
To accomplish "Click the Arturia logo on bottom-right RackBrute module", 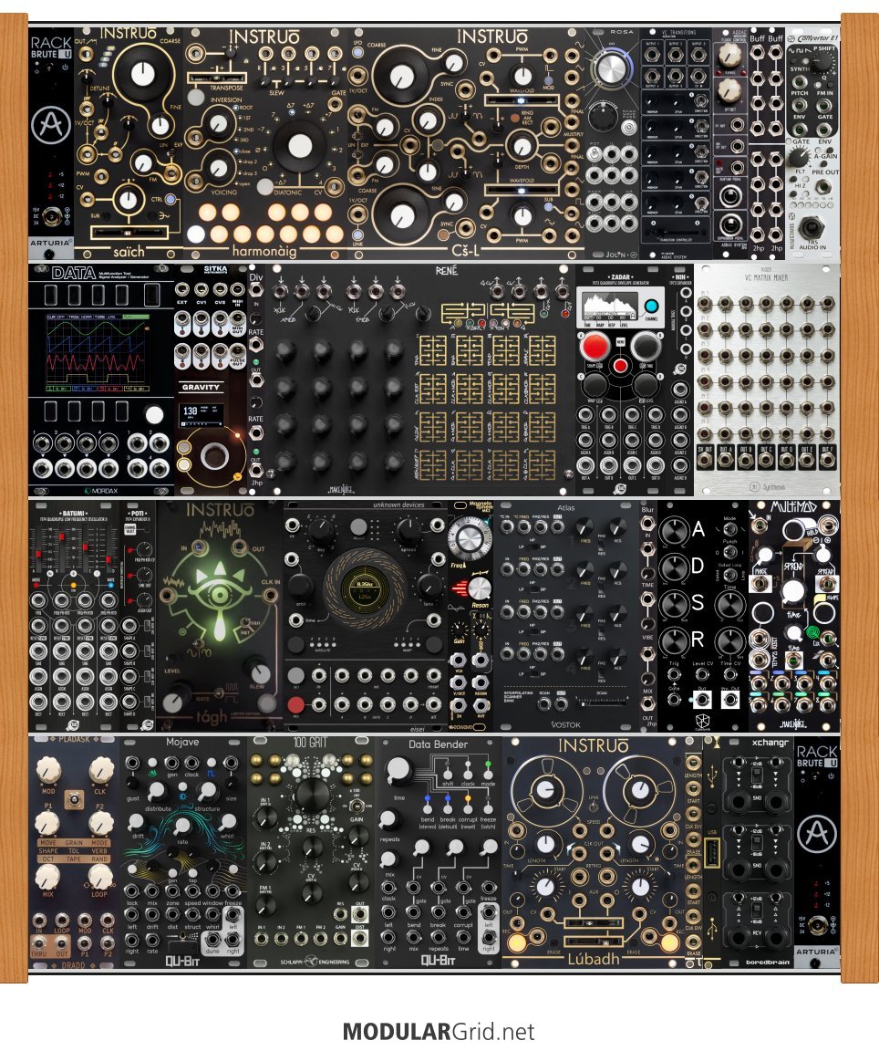I will [x=817, y=834].
